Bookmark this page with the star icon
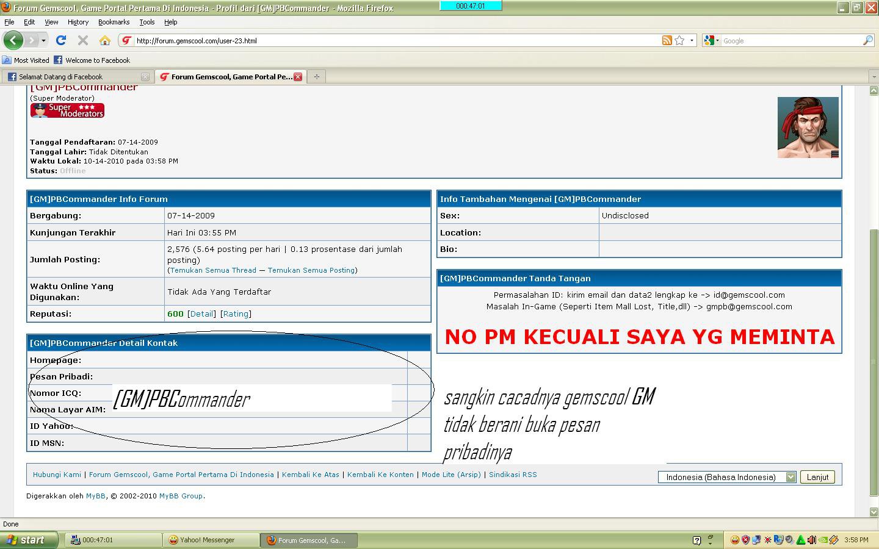879x549 pixels. 679,40
